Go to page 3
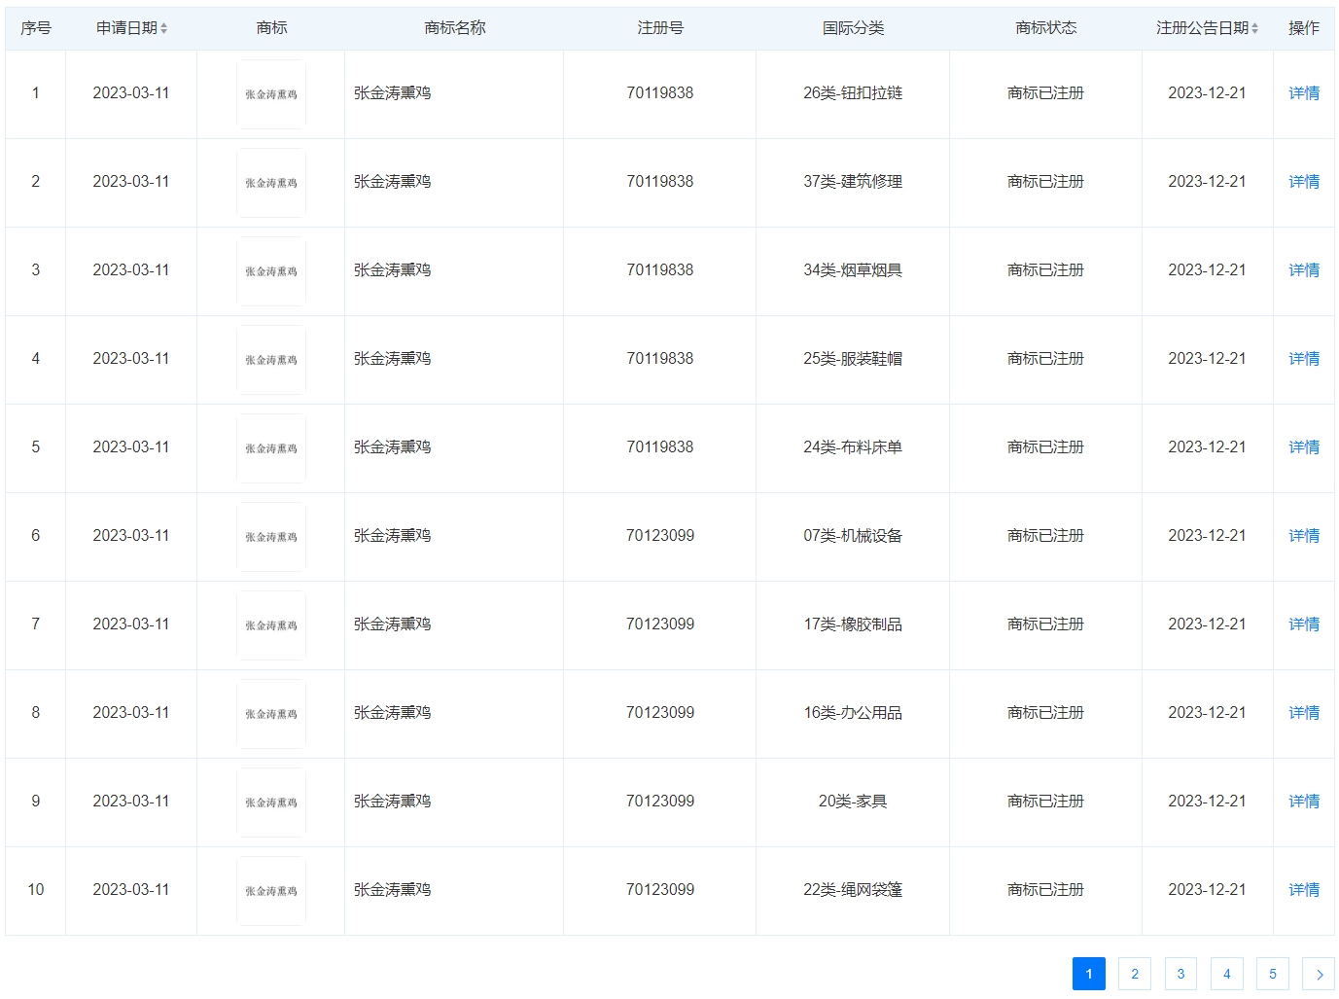 click(1180, 974)
